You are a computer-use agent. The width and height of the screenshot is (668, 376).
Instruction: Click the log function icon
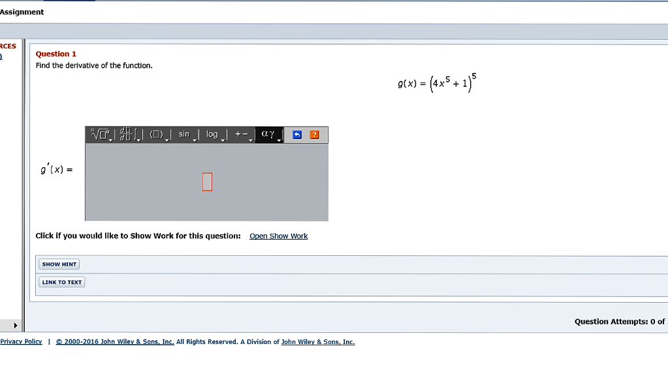click(211, 134)
